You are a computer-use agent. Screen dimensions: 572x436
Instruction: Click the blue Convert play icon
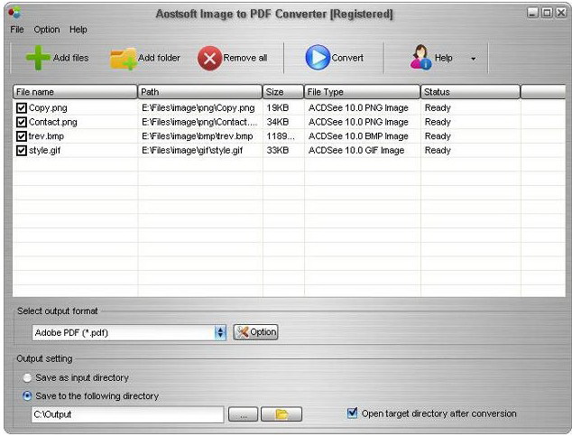point(318,57)
